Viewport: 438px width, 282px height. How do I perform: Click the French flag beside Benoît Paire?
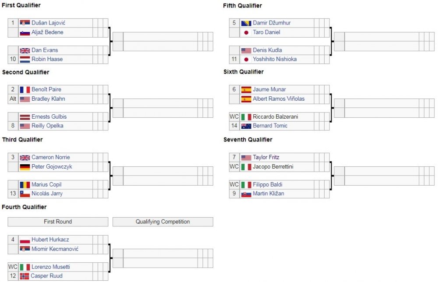(x=25, y=90)
